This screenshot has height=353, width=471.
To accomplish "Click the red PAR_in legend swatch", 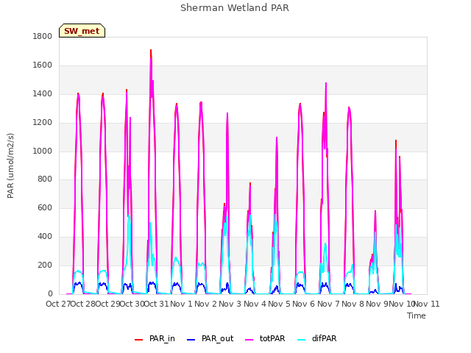I will point(139,340).
